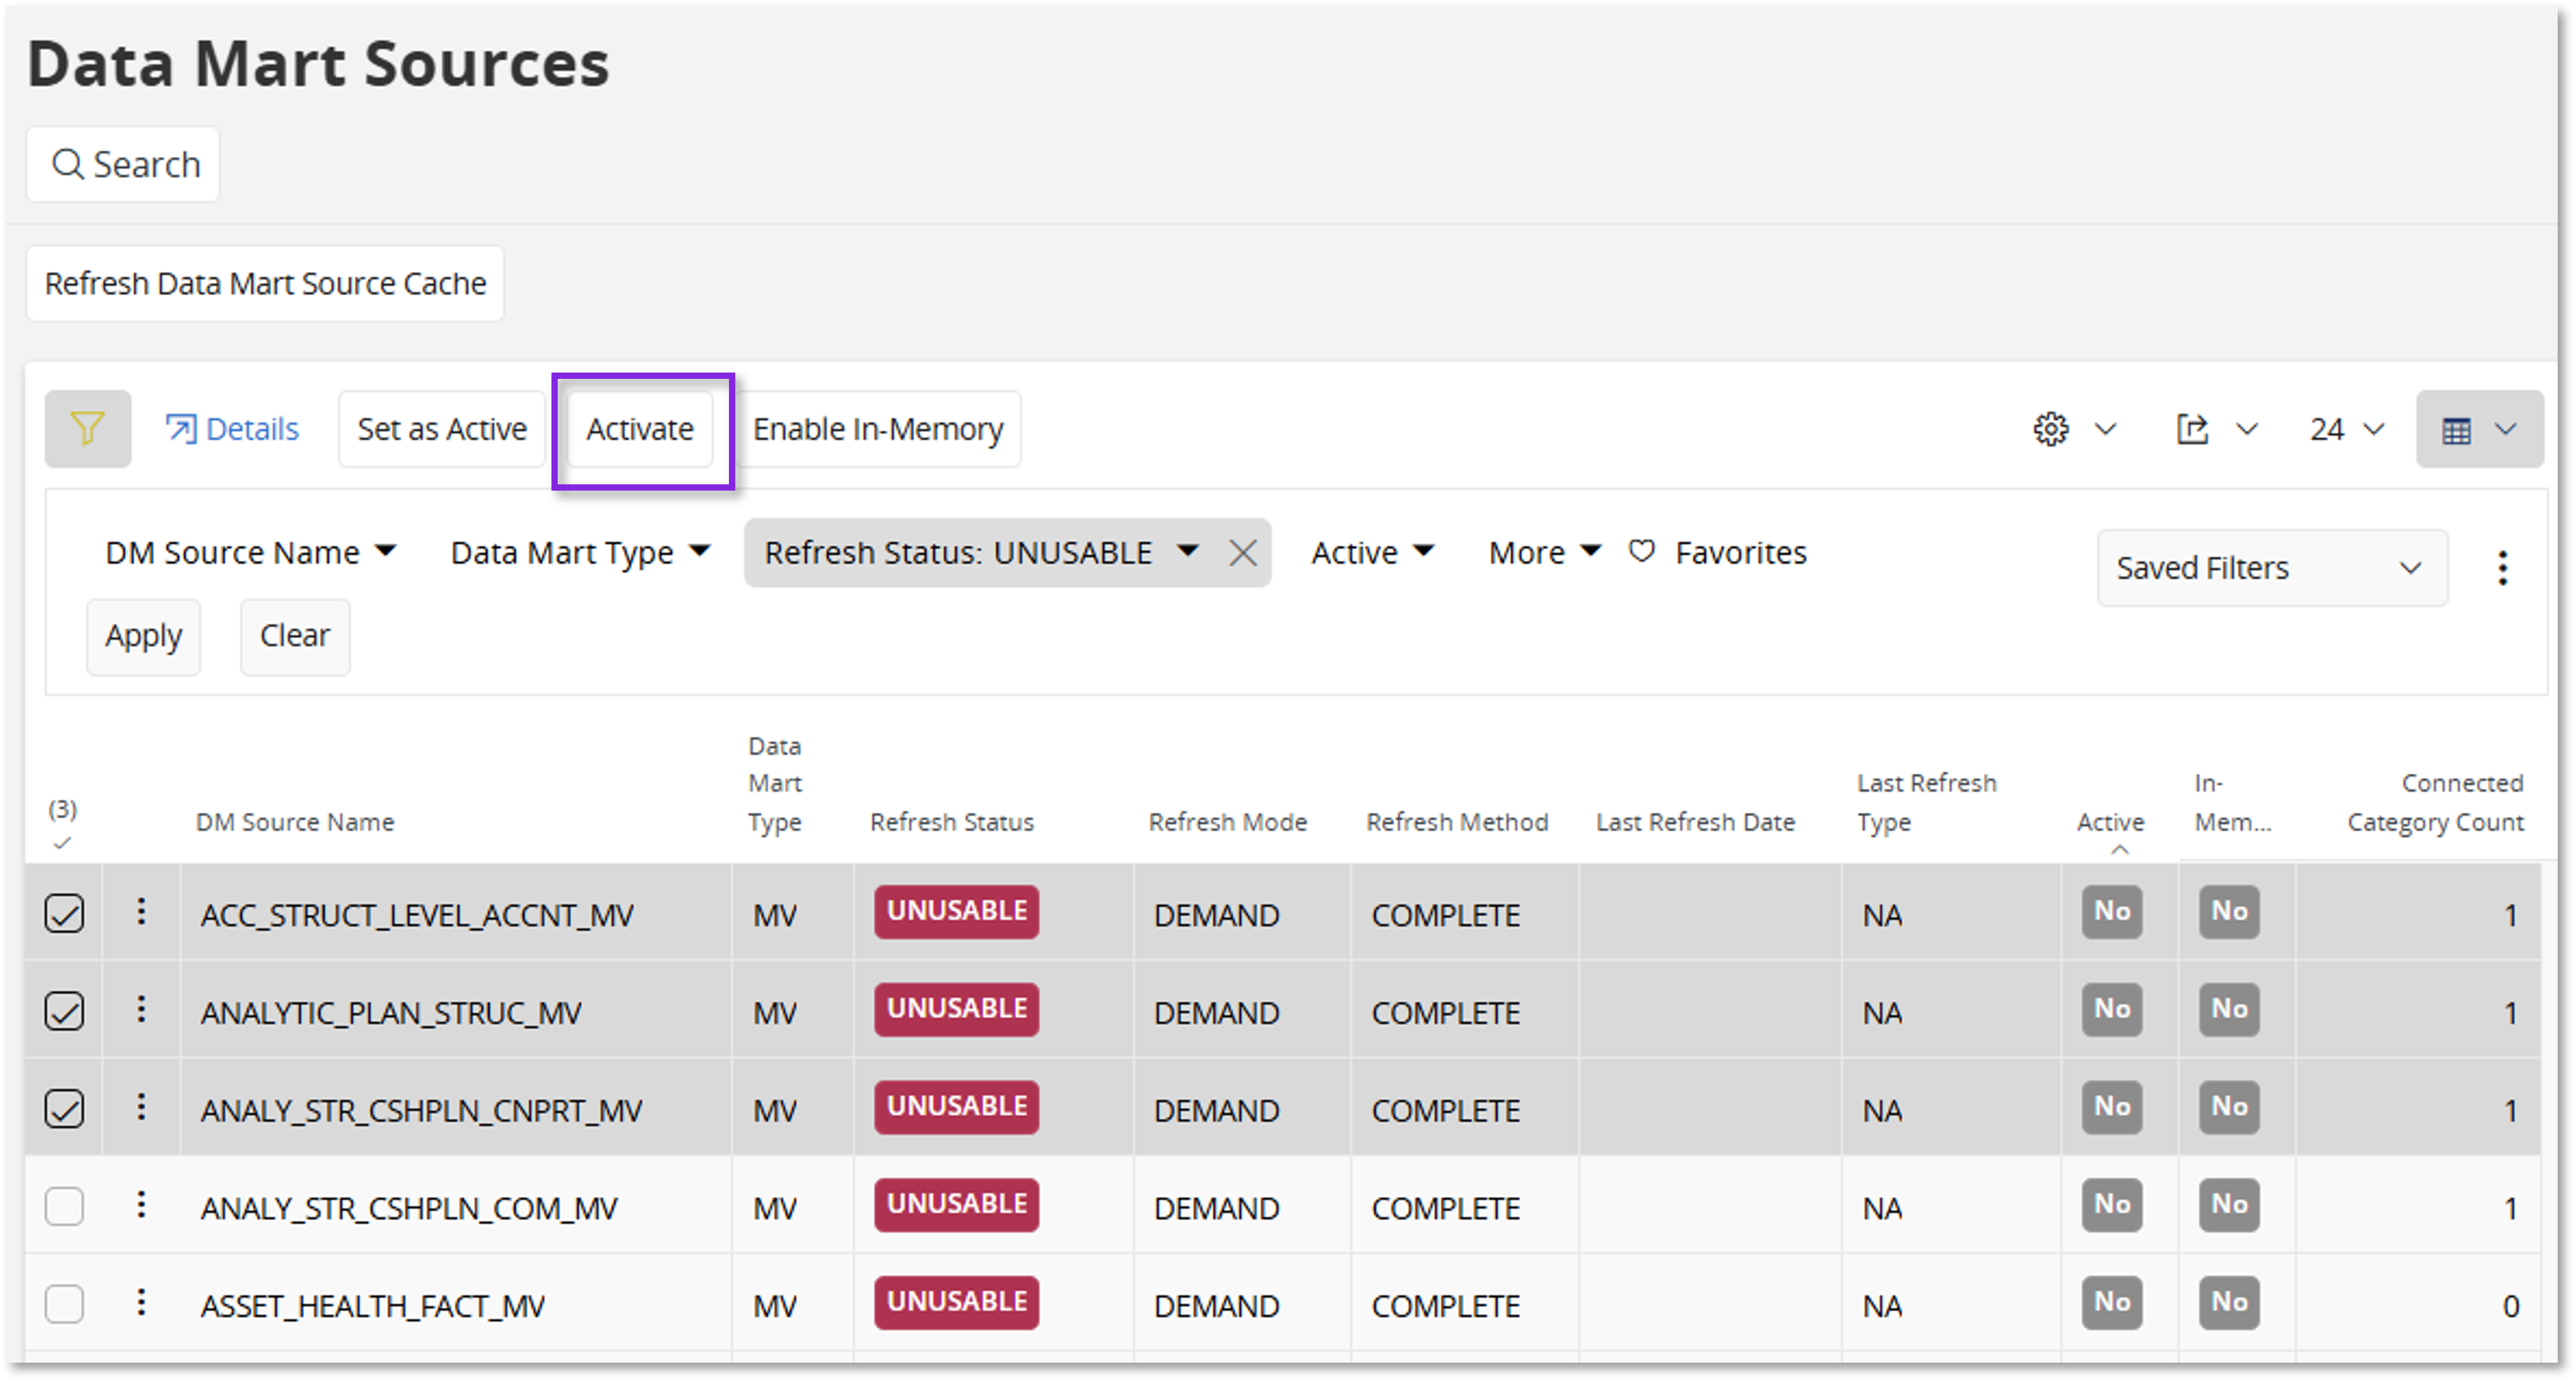The height and width of the screenshot is (1381, 2576).
Task: Sort by DM Source Name column header
Action: point(295,823)
